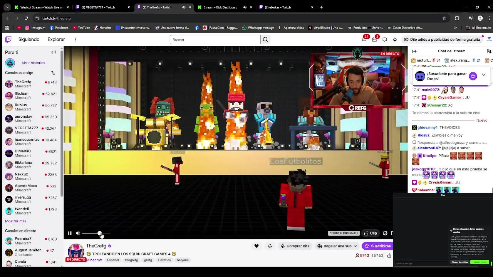Click the Heretics tag
This screenshot has width=493, height=277.
(x=164, y=260)
